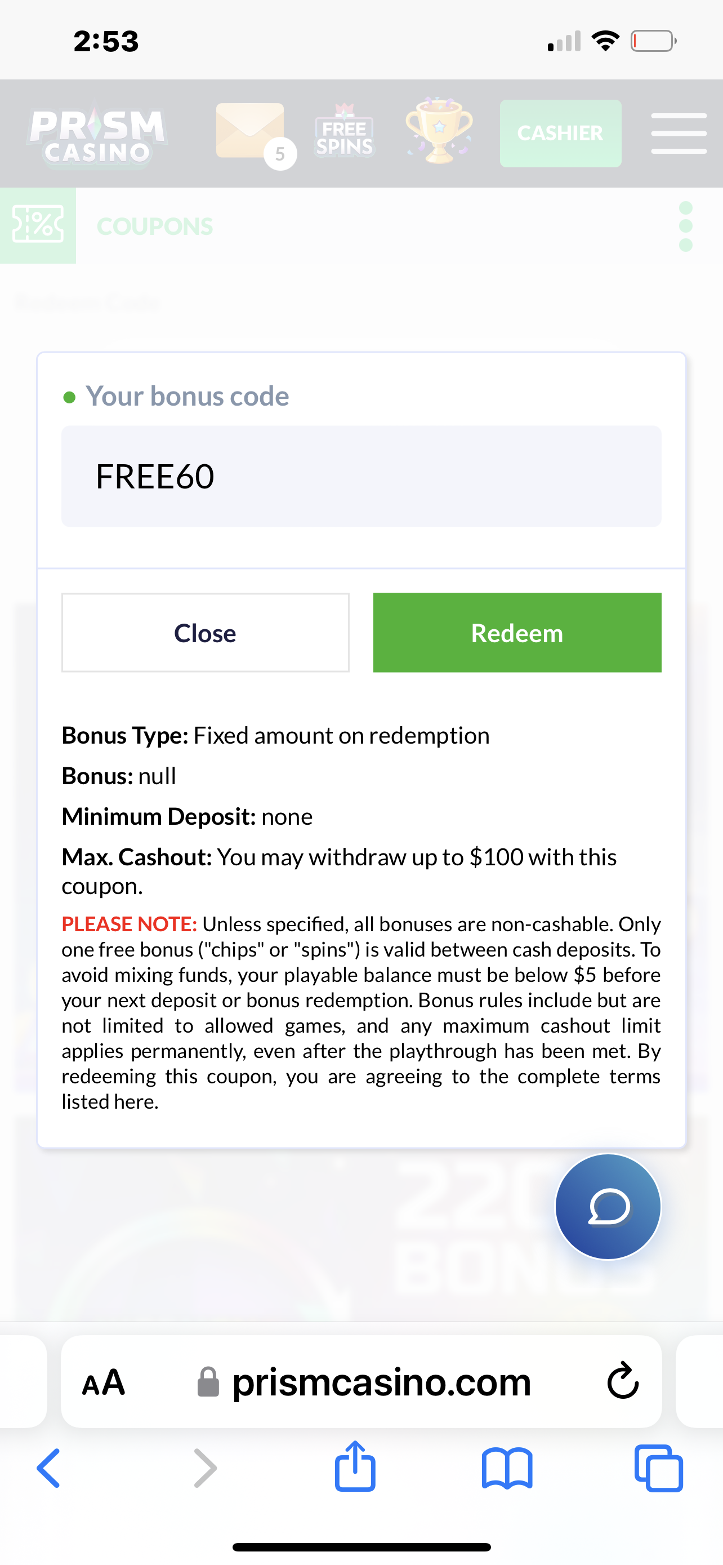Open the Cashier page
Screen dimensions: 723x1565
click(x=560, y=133)
